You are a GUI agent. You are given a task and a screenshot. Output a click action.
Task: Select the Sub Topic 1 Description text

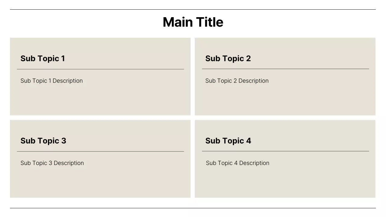(x=52, y=81)
